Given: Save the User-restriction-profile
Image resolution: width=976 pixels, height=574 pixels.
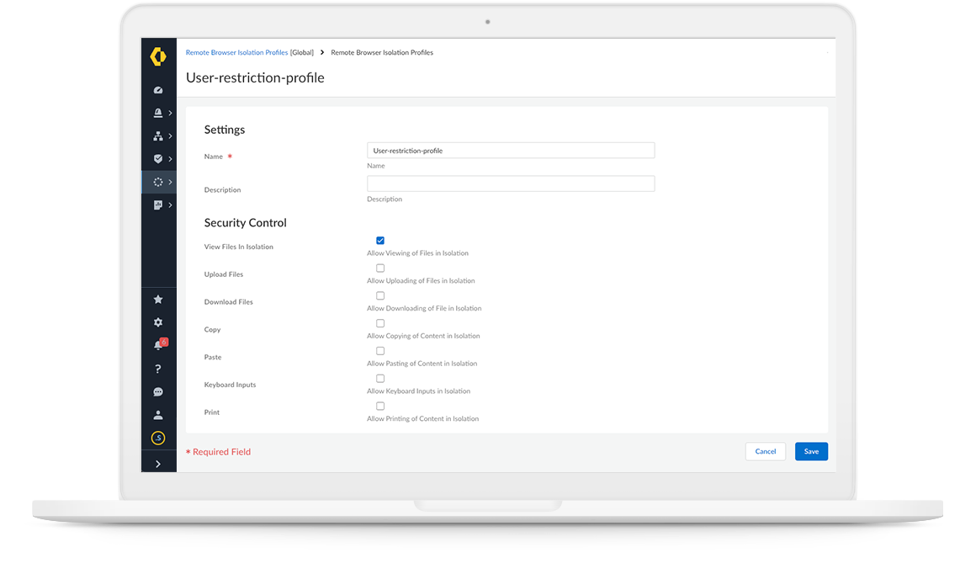Looking at the screenshot, I should (810, 451).
